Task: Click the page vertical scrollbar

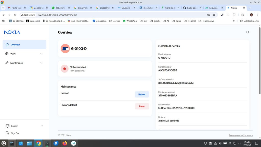Action: [260, 61]
